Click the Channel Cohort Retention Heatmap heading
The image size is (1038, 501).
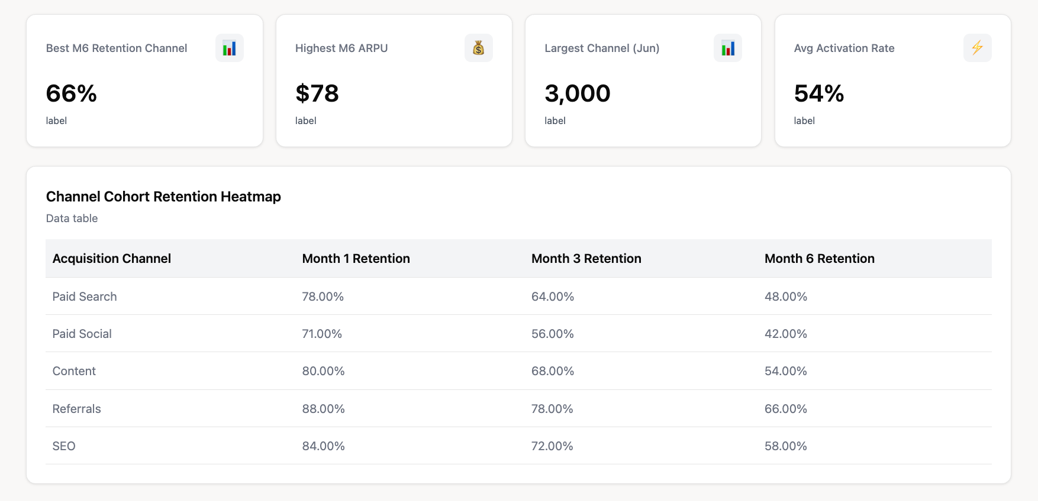pos(163,196)
